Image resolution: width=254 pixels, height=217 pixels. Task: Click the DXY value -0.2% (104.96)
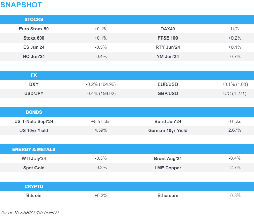(101, 84)
